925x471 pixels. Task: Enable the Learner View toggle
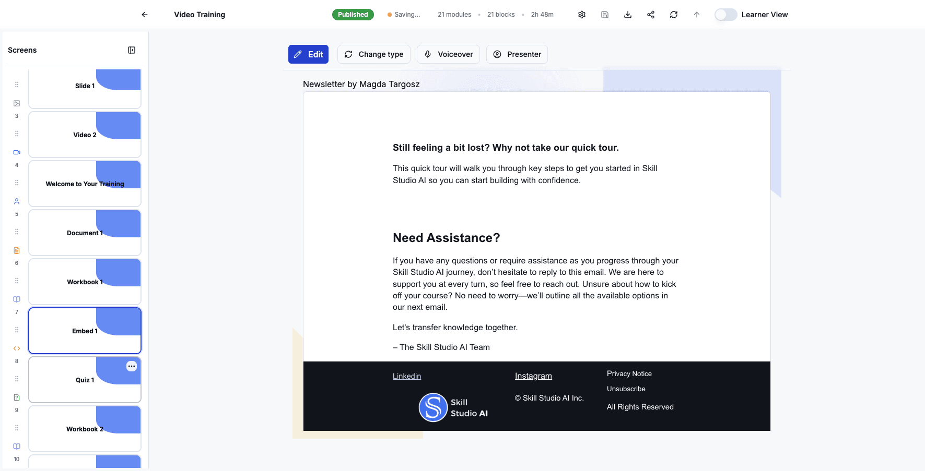pyautogui.click(x=725, y=15)
